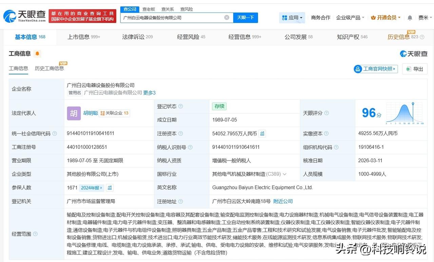Viewport: 434px width, 262px height.
Task: Click the help icon next to 组织机构代码
Action: tap(336, 147)
